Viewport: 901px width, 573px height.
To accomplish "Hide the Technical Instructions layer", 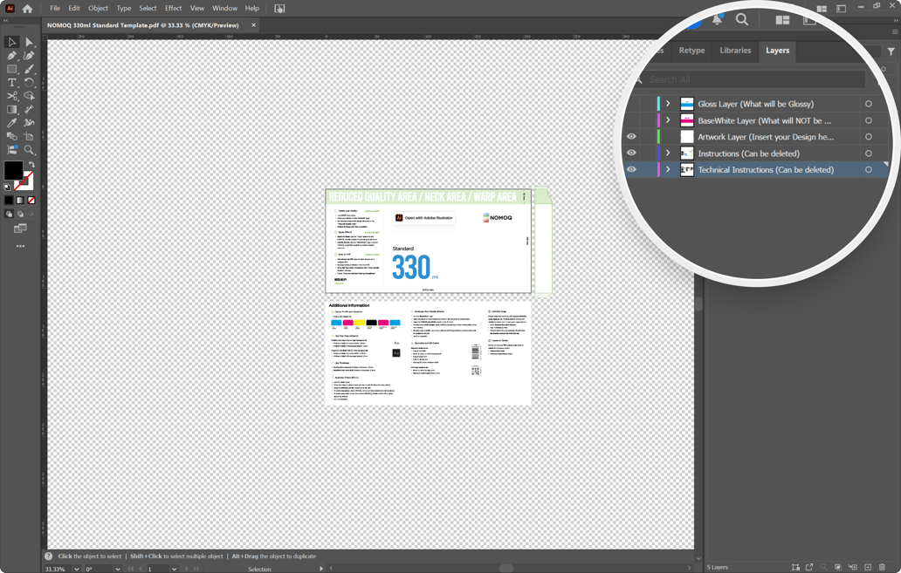I will point(631,170).
